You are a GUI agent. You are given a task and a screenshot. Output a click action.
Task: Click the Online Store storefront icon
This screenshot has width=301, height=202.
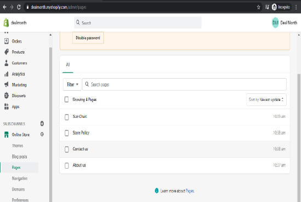point(7,134)
